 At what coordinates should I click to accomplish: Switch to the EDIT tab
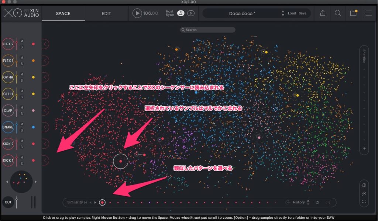pyautogui.click(x=106, y=14)
